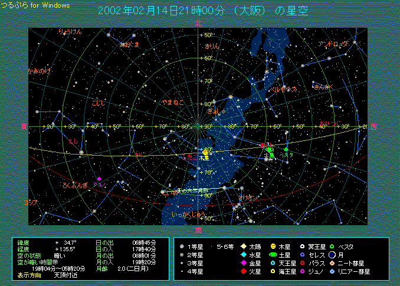Click the Juno (ジュノ) marker on the map
Screen dimensions: 400x286
pyautogui.click(x=99, y=178)
